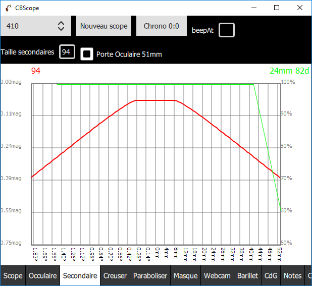The width and height of the screenshot is (312, 286).
Task: Click the 0.75mag axis label
Action: coord(11,243)
